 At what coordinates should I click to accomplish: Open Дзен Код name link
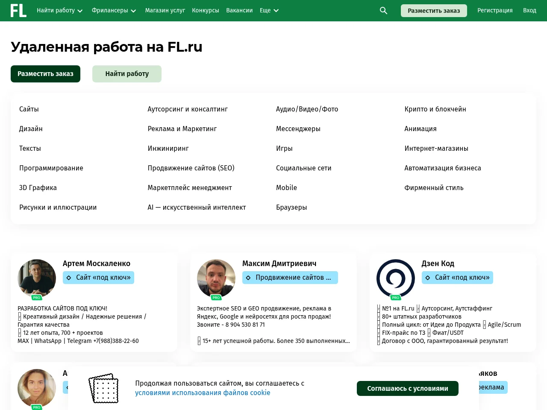[x=438, y=264]
